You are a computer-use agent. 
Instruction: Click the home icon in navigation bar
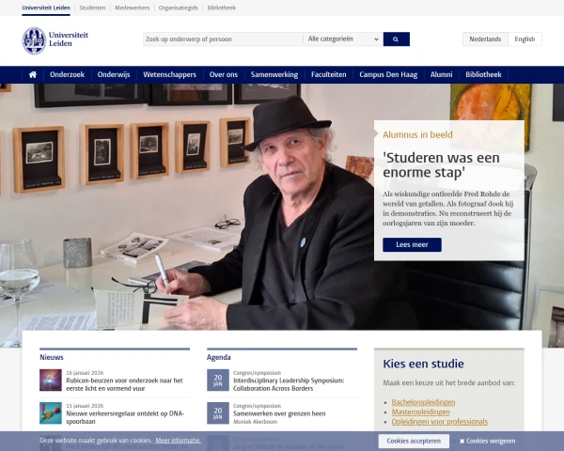33,75
